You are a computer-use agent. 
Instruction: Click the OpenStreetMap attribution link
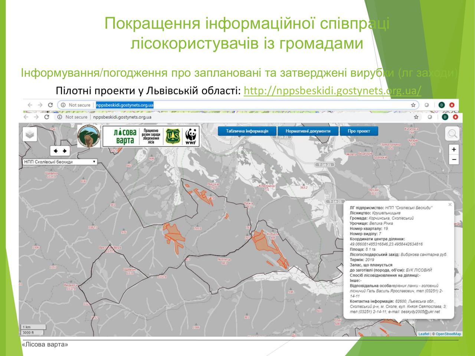coord(448,334)
